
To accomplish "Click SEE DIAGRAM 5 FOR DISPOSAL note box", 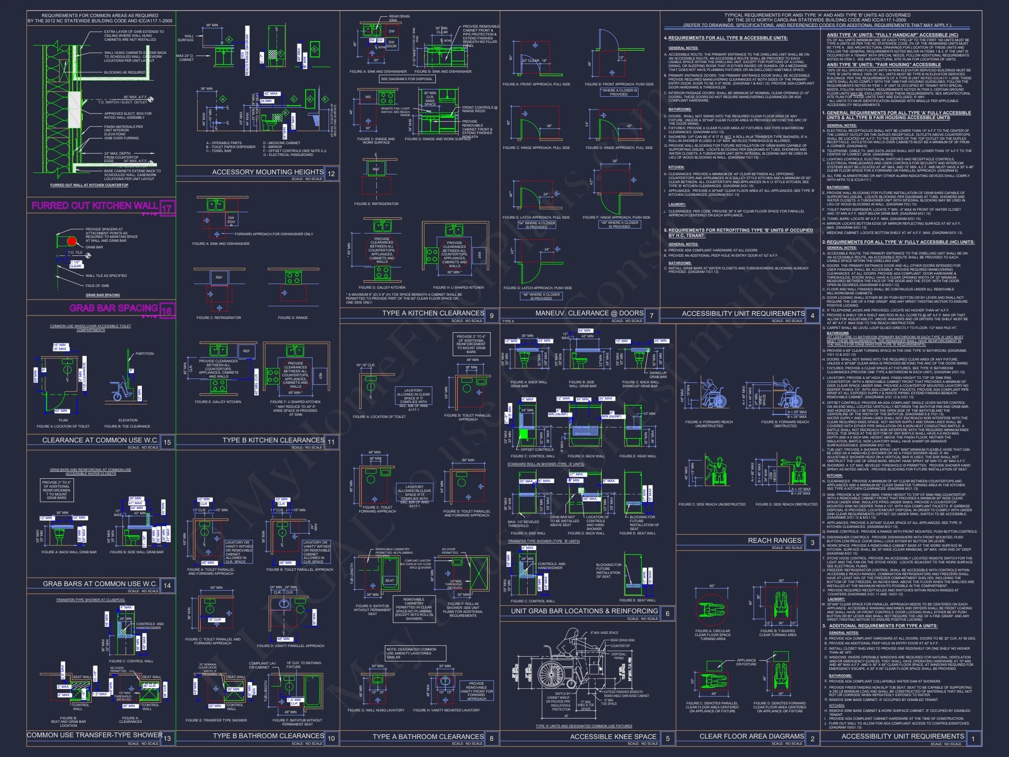I will pyautogui.click(x=406, y=79).
